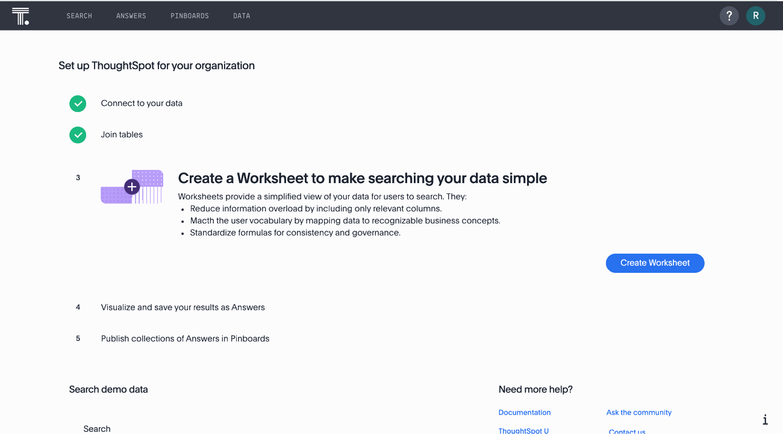This screenshot has width=783, height=447.
Task: Open the ThoughtSpot U link
Action: coord(523,431)
